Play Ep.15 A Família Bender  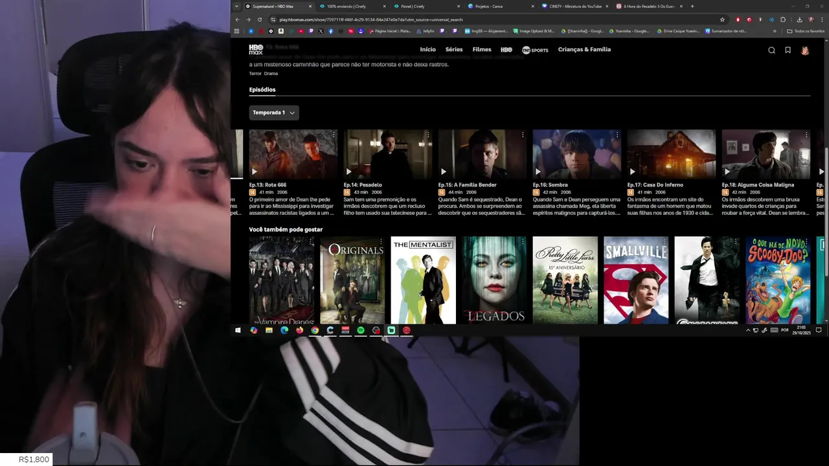tap(444, 172)
